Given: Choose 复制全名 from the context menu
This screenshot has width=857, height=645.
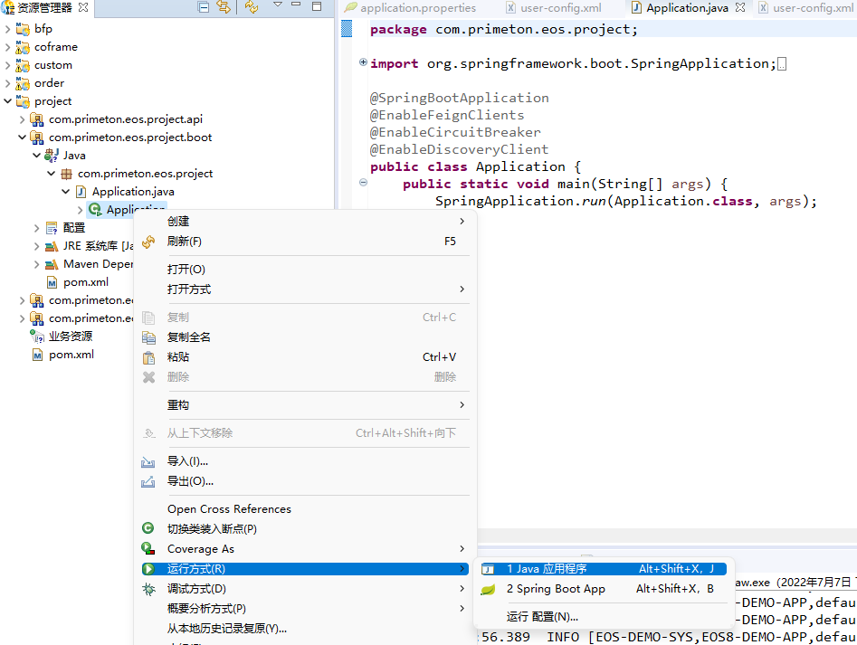Looking at the screenshot, I should [189, 337].
